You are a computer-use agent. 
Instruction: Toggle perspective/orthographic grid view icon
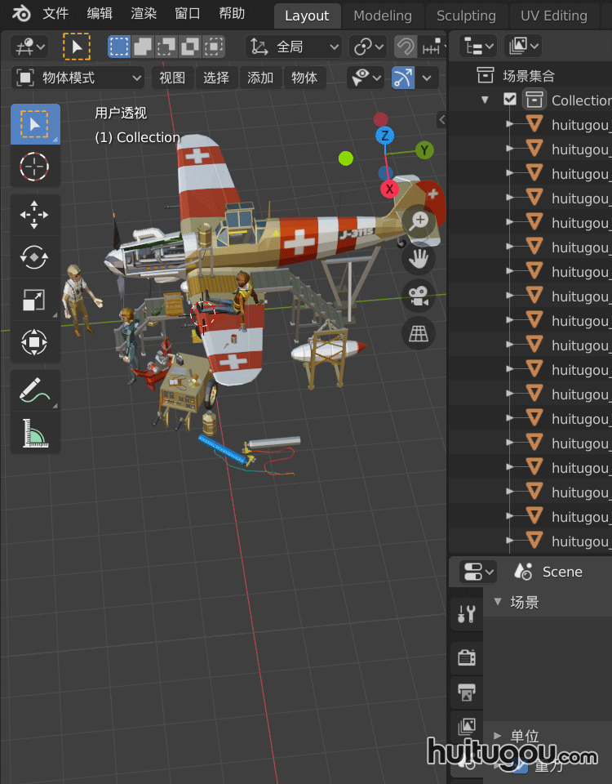[419, 333]
